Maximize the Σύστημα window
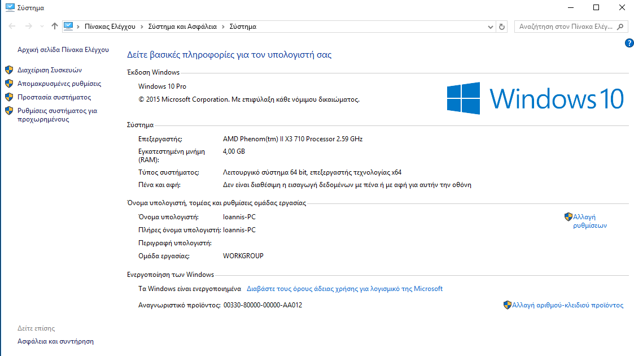 point(596,8)
